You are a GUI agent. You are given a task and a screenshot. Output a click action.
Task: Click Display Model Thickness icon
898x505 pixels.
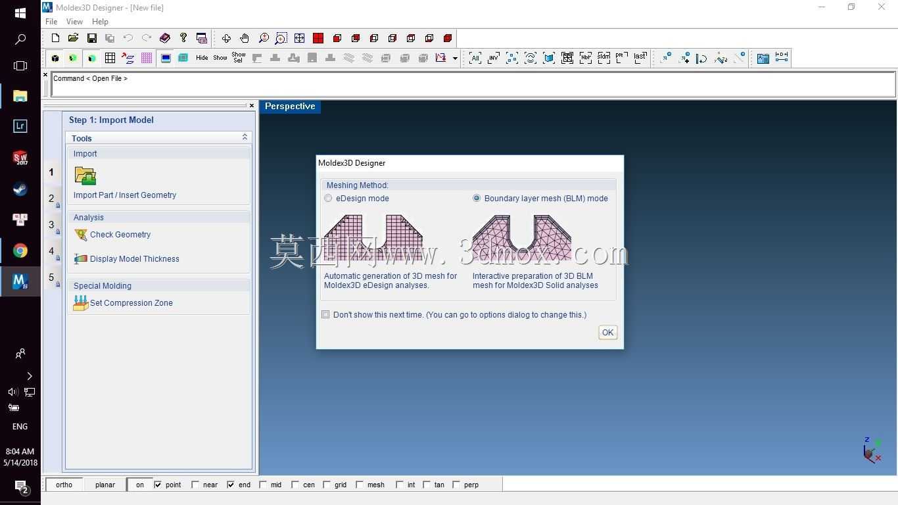click(81, 259)
